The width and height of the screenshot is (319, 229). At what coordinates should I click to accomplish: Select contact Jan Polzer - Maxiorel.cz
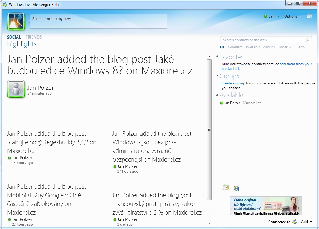[x=240, y=103]
